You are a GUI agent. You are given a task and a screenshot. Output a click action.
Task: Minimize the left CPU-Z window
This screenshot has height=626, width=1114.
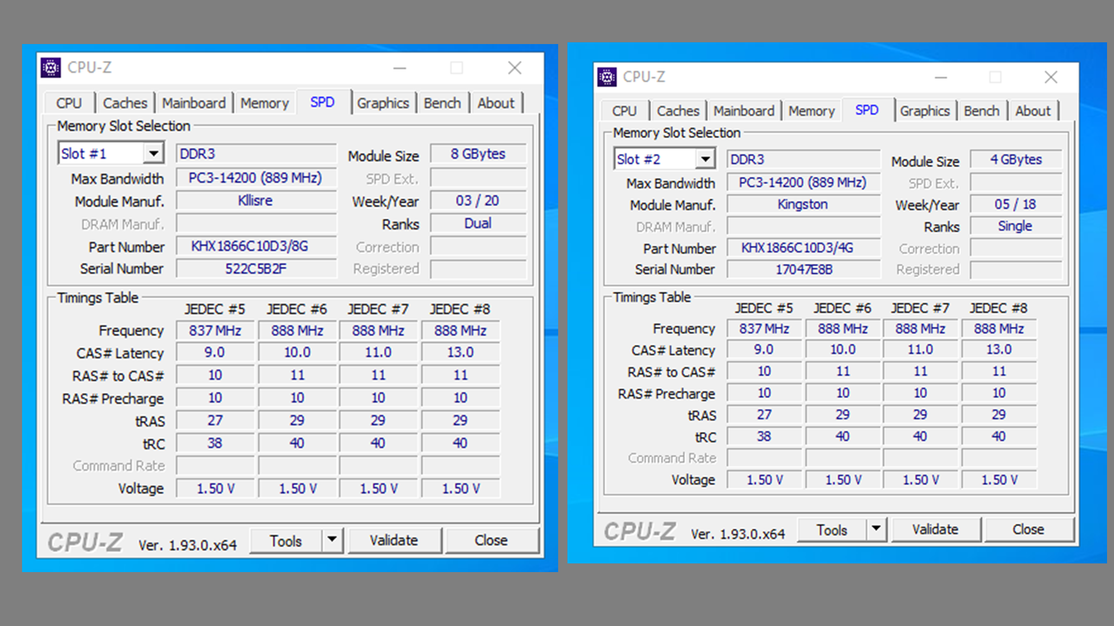(x=400, y=68)
